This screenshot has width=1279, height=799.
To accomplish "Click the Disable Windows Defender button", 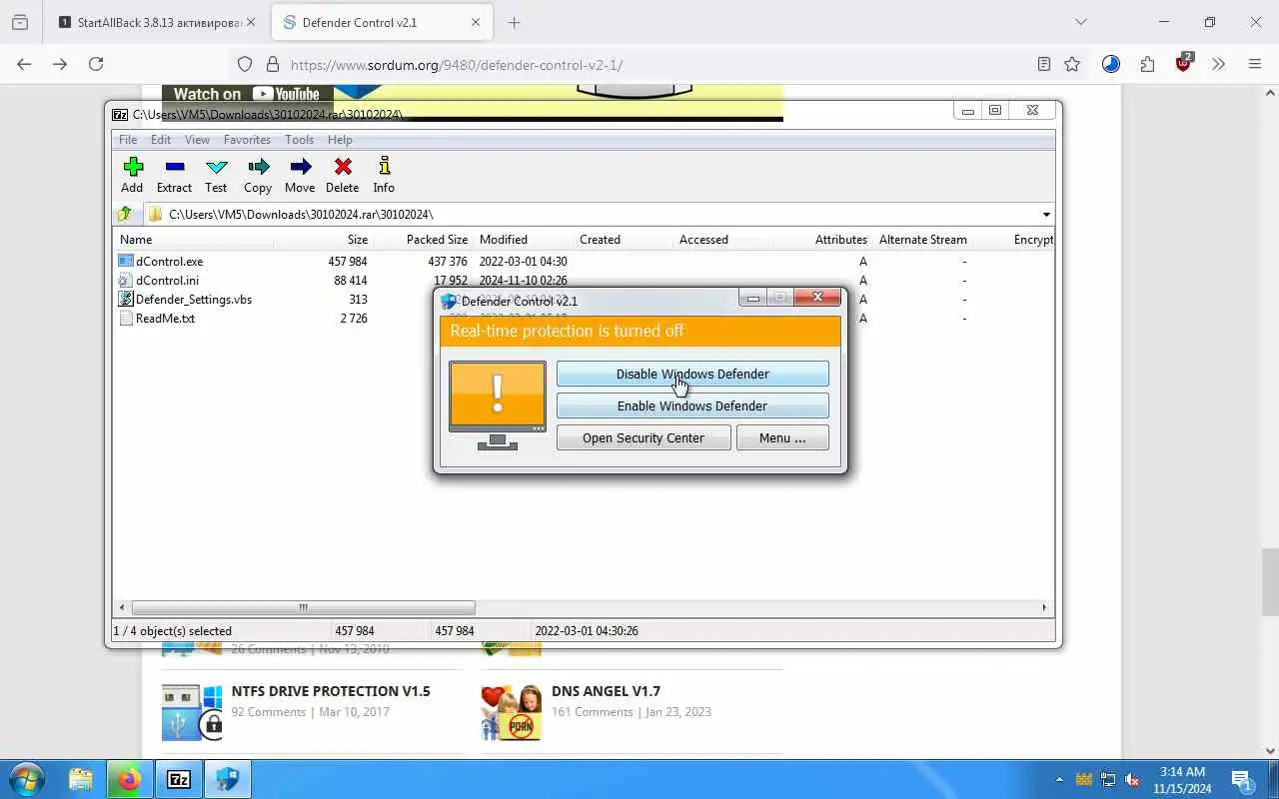I will point(692,374).
